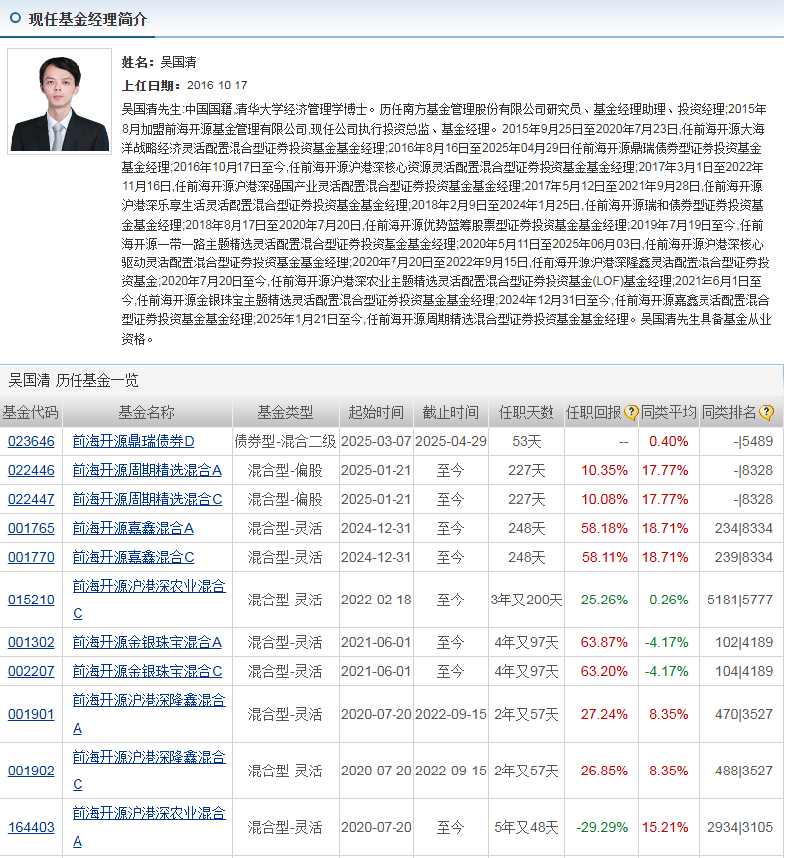
Task: Click the 同类平均 column header
Action: tap(669, 412)
